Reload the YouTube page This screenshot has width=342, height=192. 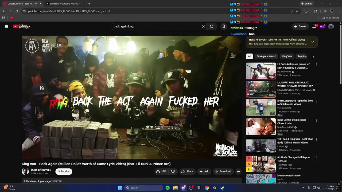pos(17,11)
